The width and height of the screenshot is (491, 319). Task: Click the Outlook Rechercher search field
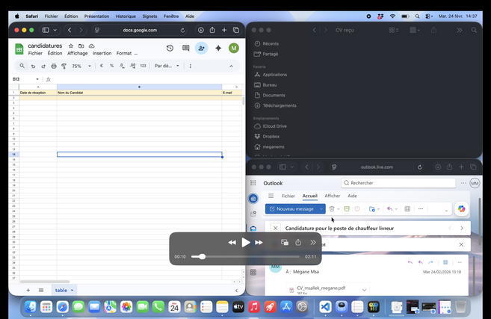pos(398,183)
